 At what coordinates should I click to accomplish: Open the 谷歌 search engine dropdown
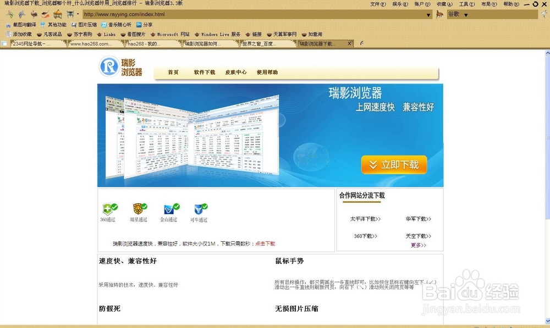(466, 15)
